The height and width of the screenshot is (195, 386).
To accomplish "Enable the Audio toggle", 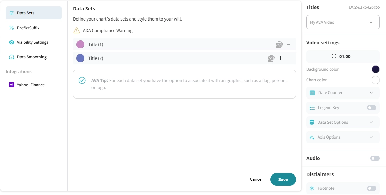I will point(375,158).
